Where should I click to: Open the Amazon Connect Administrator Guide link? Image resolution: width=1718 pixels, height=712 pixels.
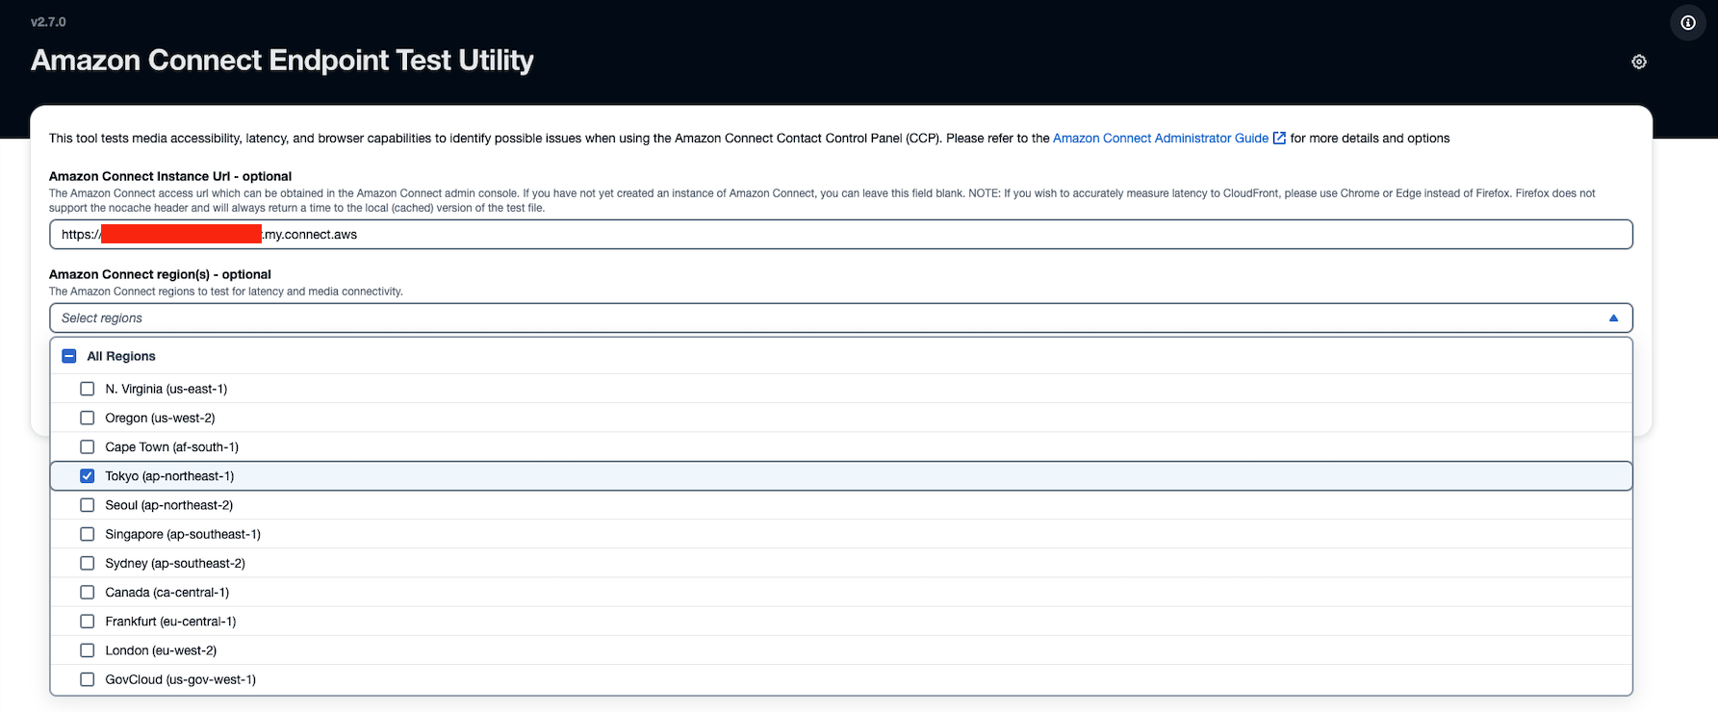click(x=1161, y=139)
